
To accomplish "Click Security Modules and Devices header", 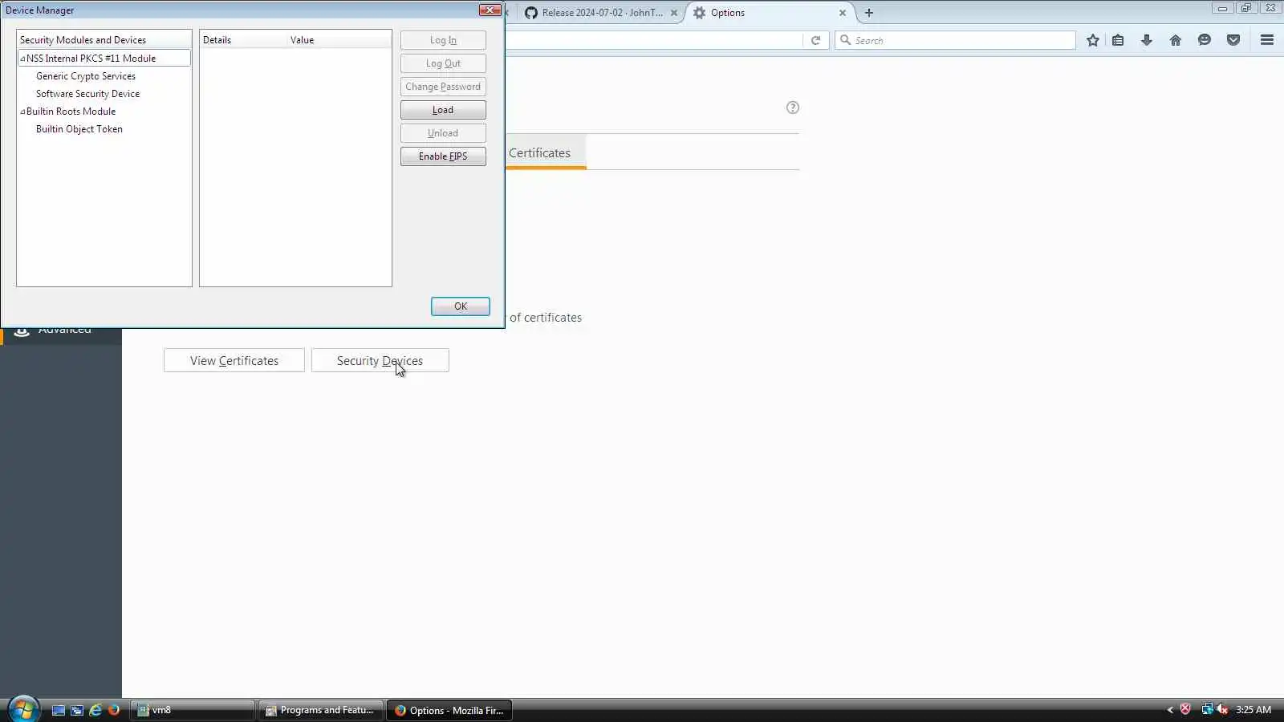I will (x=104, y=40).
